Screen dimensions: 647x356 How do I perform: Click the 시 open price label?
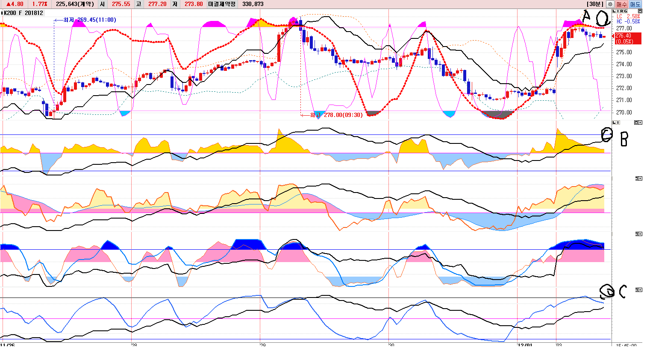coord(102,4)
